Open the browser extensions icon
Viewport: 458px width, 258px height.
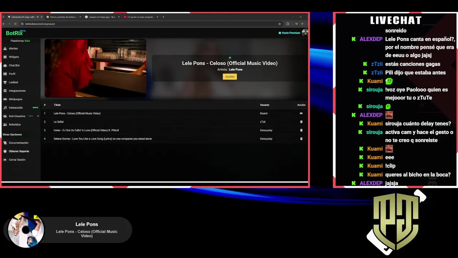tap(288, 24)
